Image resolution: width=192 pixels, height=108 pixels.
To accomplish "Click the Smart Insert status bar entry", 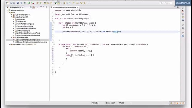I will (111, 103).
